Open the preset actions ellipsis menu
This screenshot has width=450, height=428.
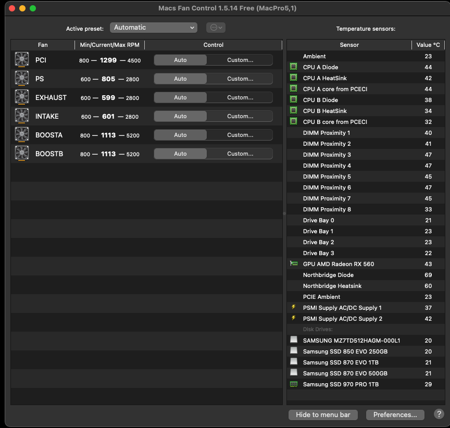tap(216, 28)
